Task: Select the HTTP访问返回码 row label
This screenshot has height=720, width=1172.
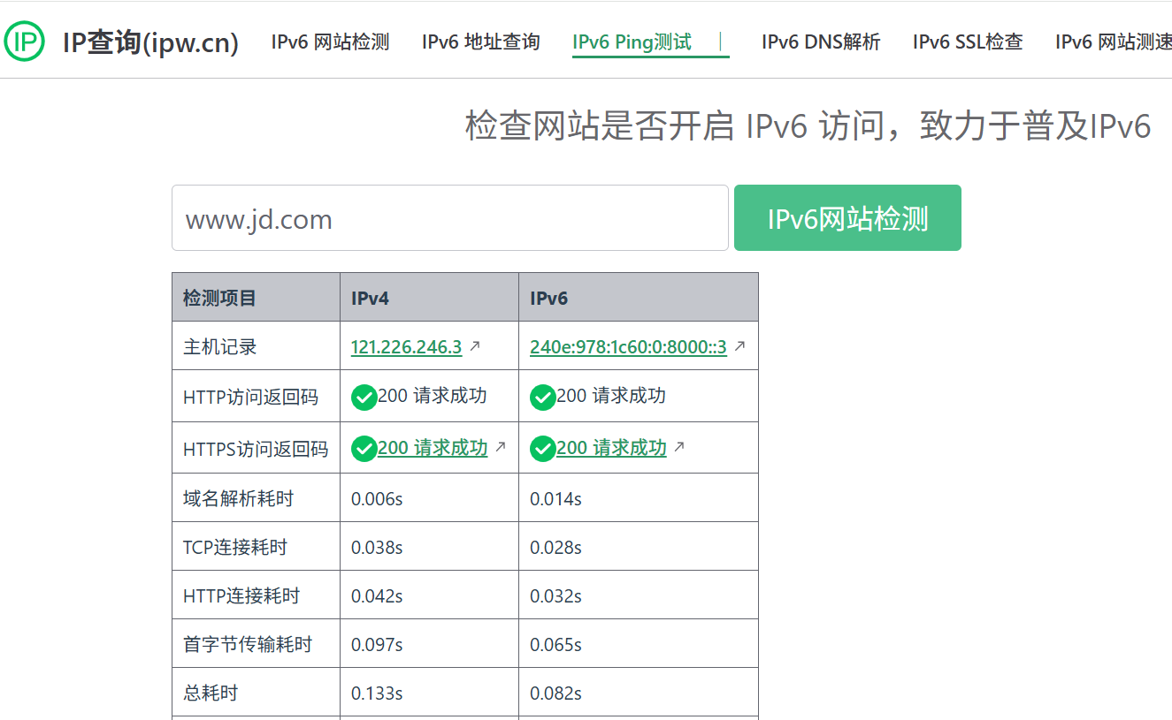Action: [250, 398]
